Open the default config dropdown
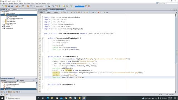The height and width of the screenshot is (100, 178). tap(41, 6)
